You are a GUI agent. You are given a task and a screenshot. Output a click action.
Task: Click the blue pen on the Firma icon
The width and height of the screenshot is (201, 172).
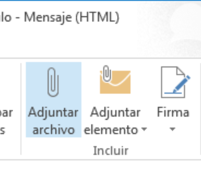182,84
